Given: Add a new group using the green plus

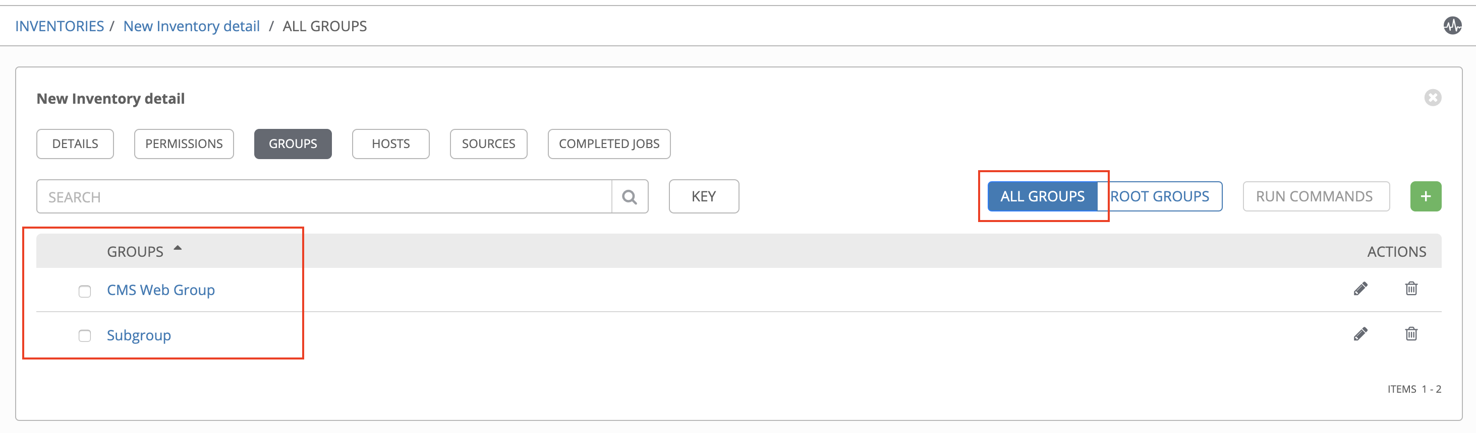Looking at the screenshot, I should [1426, 196].
